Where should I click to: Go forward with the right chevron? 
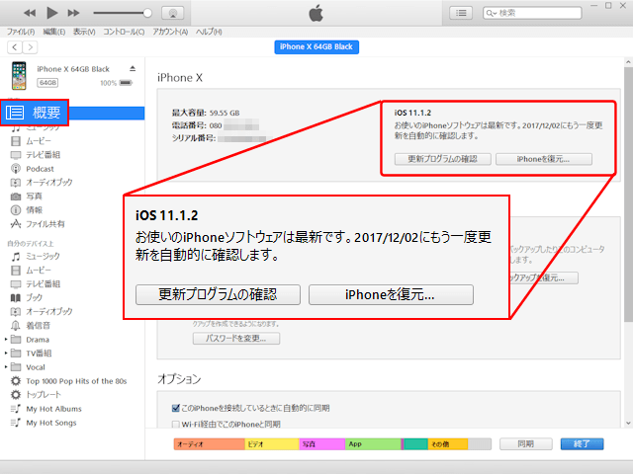click(31, 47)
